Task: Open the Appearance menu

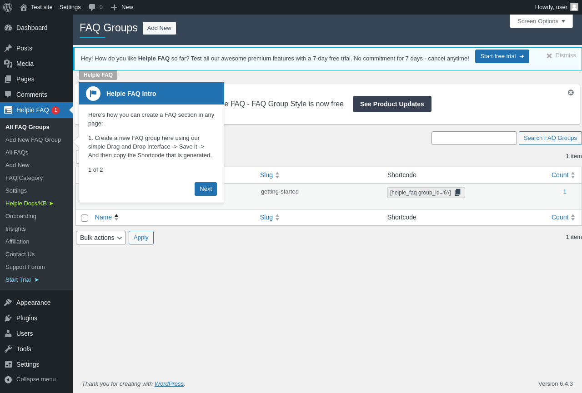Action: pos(36,303)
